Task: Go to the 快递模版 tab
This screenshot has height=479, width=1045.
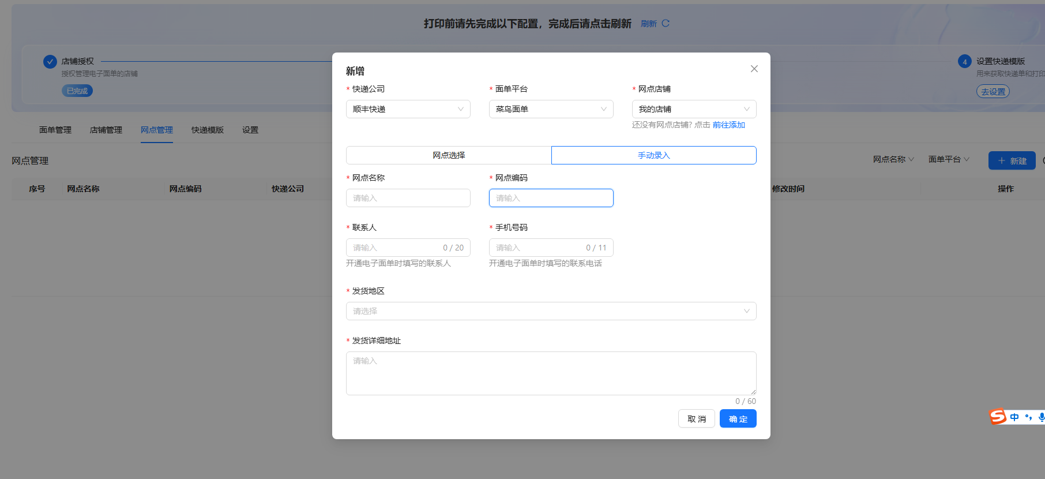Action: tap(208, 130)
